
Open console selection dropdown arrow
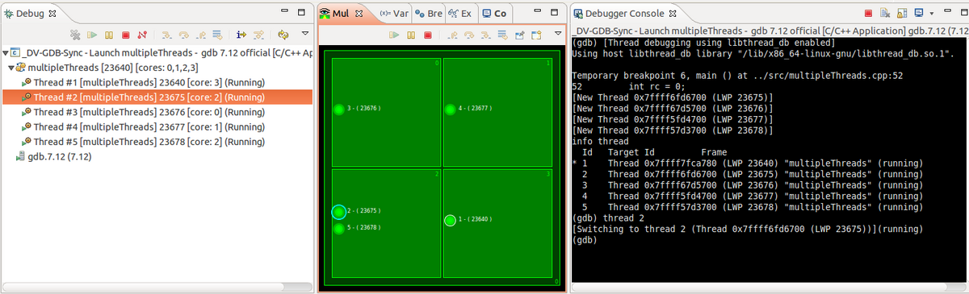tap(932, 14)
